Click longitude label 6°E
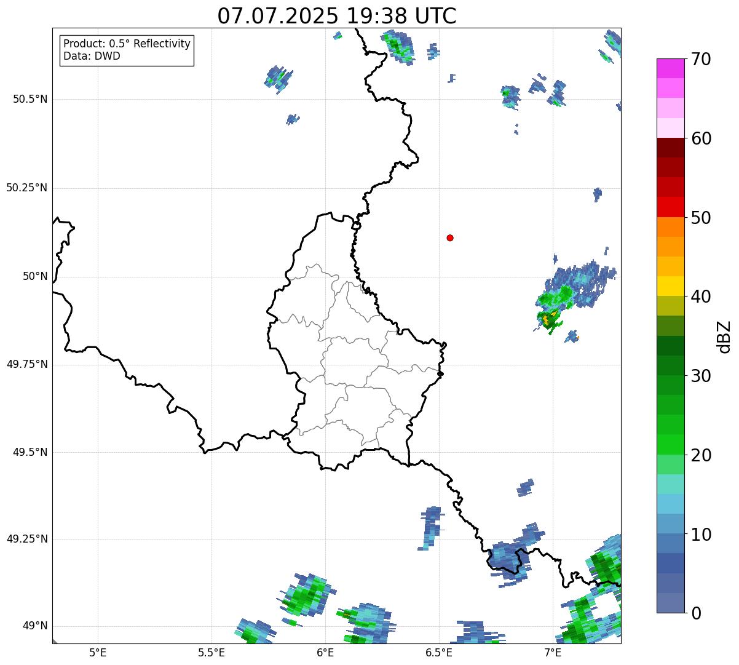Viewport: 739px width, 665px height. (x=325, y=652)
